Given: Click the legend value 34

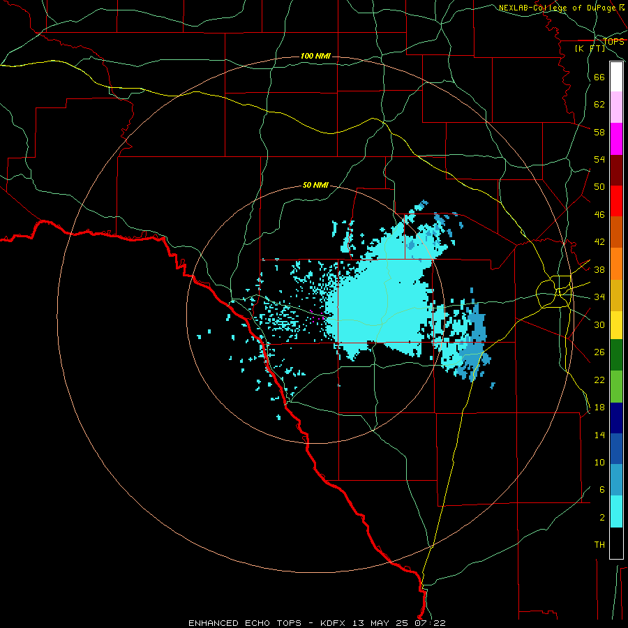Looking at the screenshot, I should [x=599, y=297].
